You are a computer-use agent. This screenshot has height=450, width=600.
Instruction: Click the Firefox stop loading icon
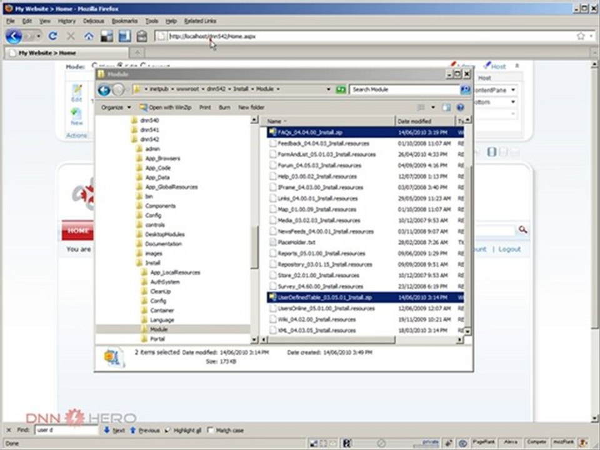[x=71, y=36]
